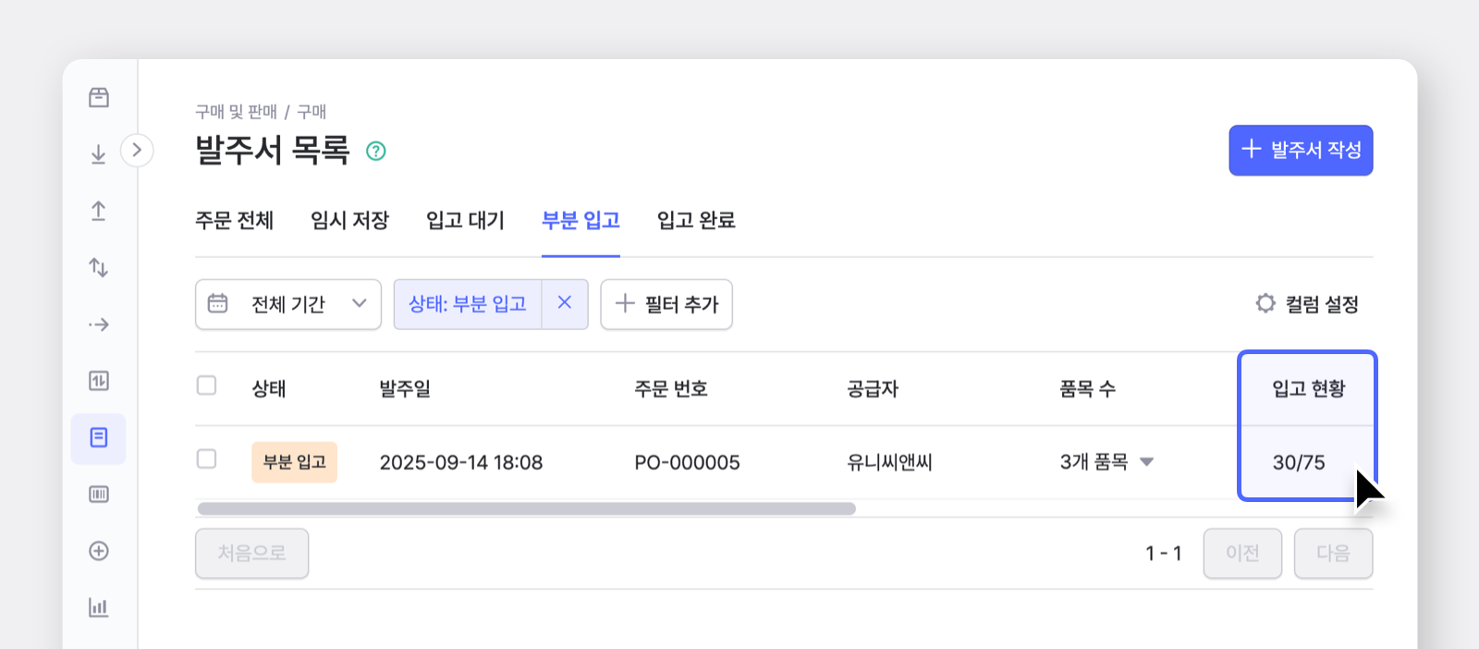
Task: Remove the 상태: 부분 입고 filter
Action: (565, 303)
